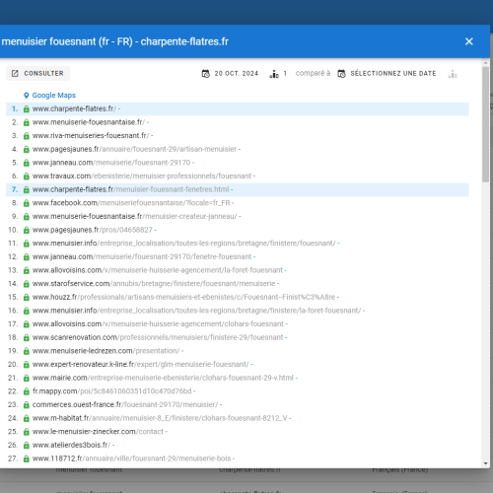Select charpente-flatres.fr menuisier-fouesnant-fenetres.html row
This screenshot has width=493, height=493.
(x=238, y=189)
